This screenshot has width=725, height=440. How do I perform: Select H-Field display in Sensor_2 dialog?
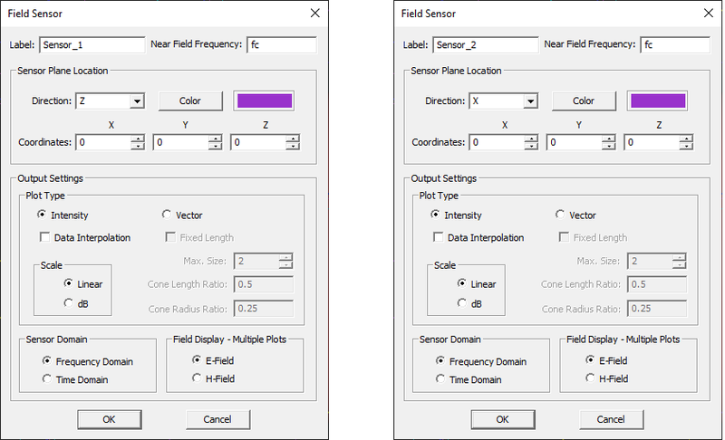click(x=591, y=378)
